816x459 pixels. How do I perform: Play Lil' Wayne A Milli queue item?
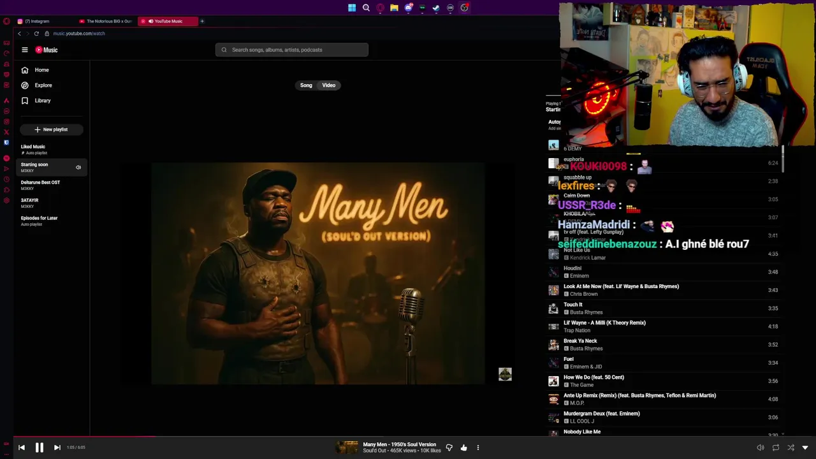point(663,326)
